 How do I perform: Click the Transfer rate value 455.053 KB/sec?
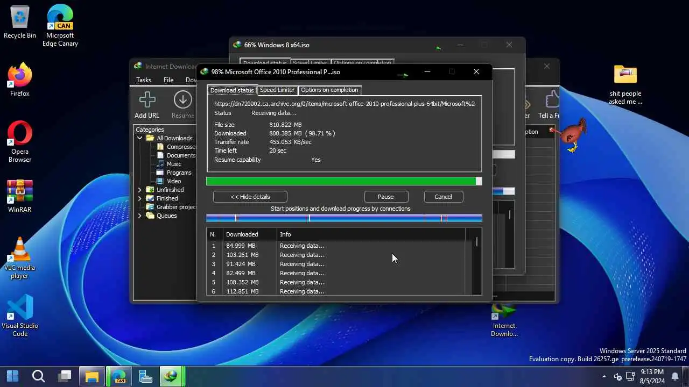291,142
